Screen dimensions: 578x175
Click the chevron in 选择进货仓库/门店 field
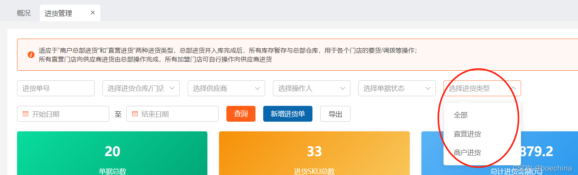coord(172,88)
